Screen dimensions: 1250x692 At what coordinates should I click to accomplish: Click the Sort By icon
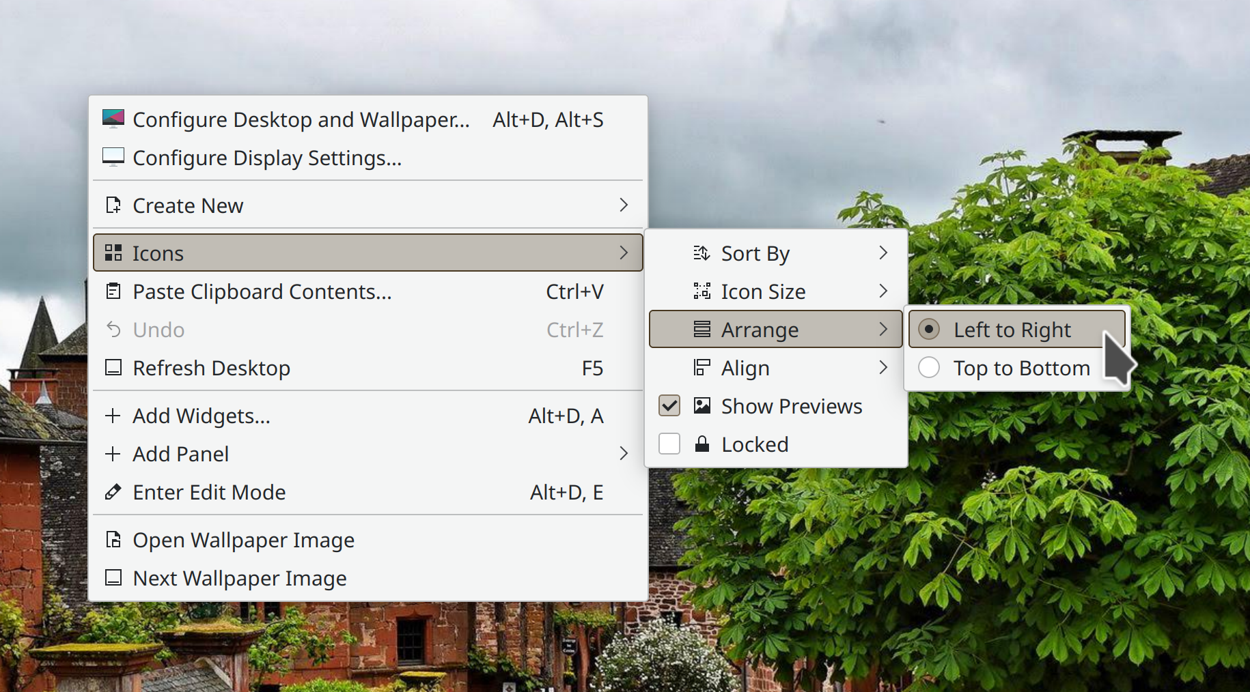coord(702,253)
